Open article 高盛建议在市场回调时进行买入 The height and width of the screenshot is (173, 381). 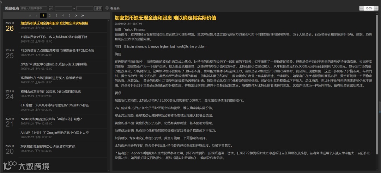pos(51,78)
